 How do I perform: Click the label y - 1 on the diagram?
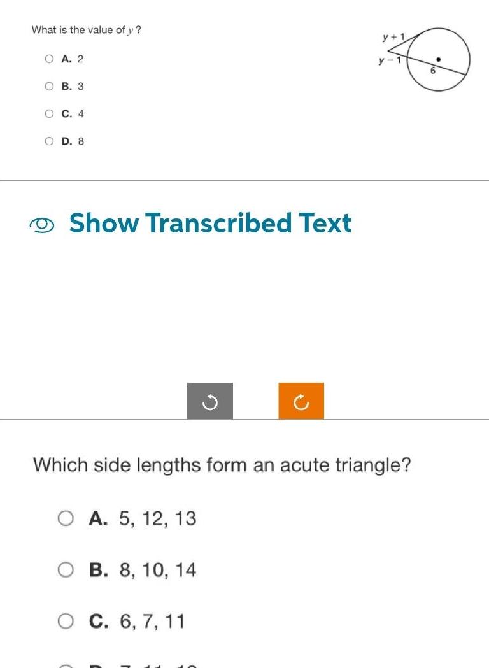click(x=389, y=59)
